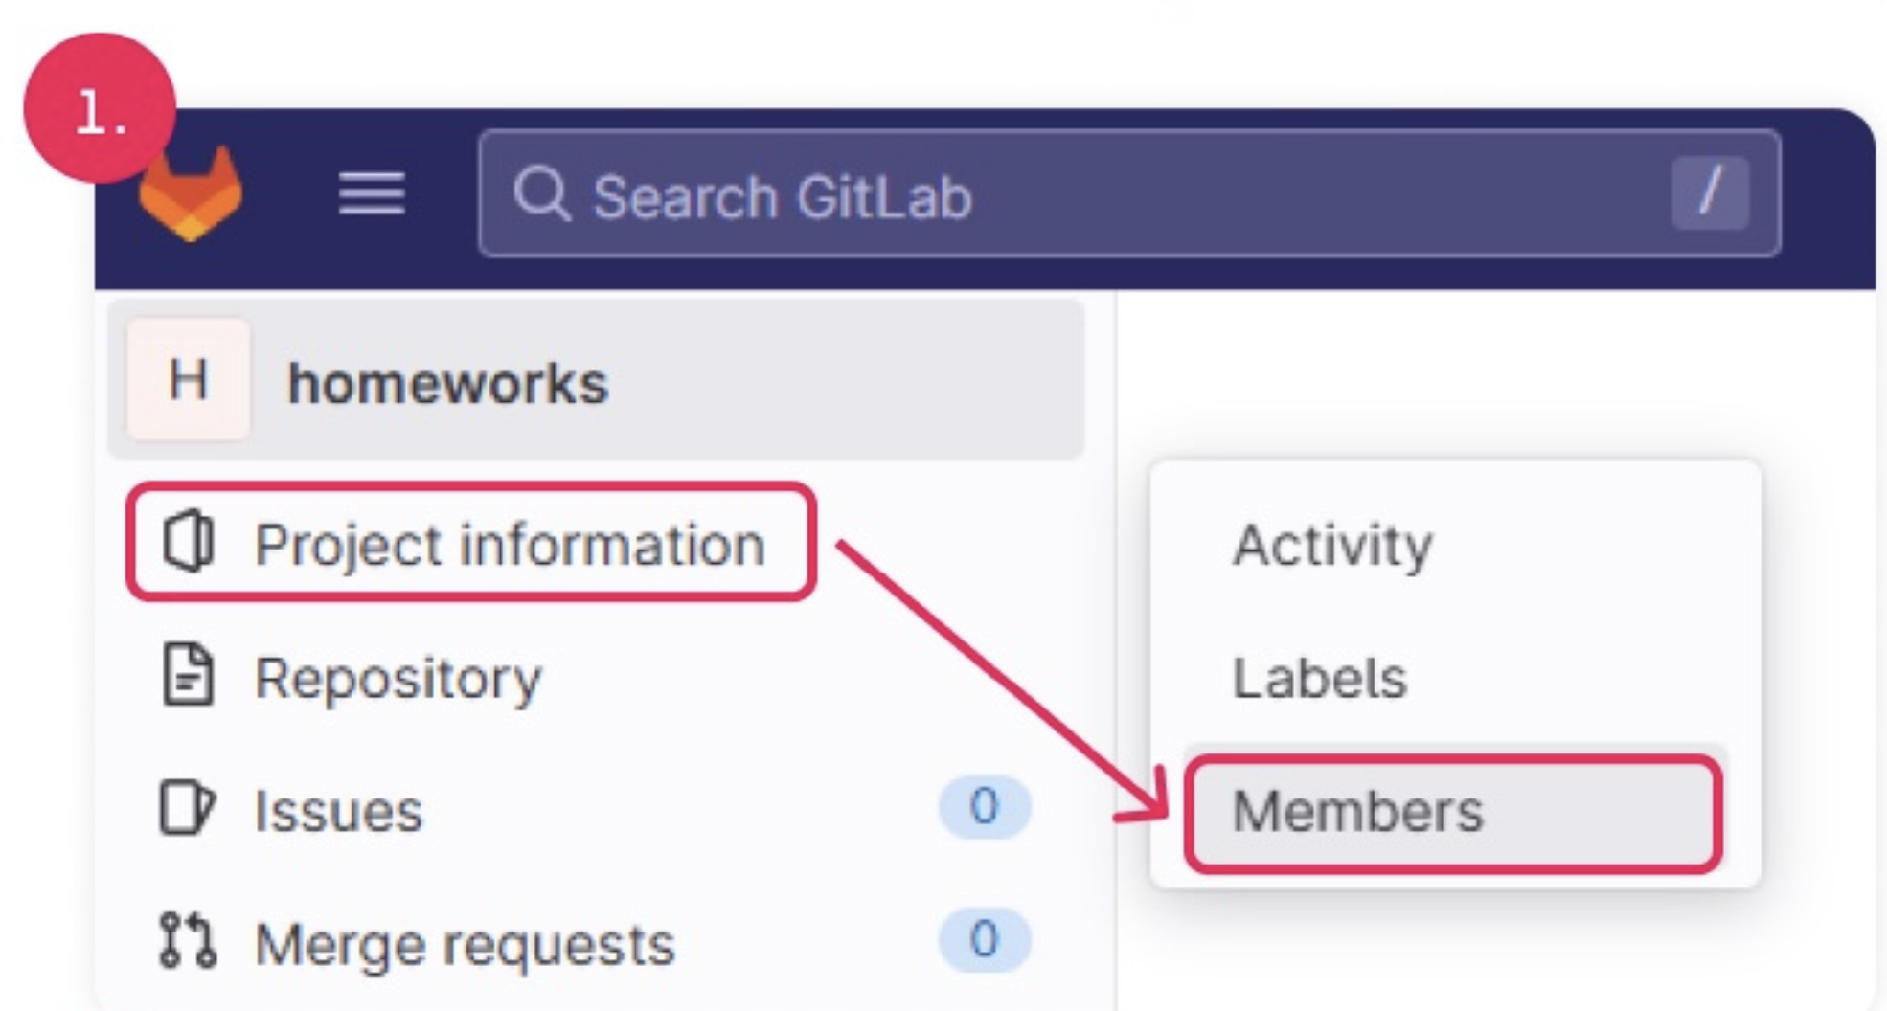Viewport: 1887px width, 1011px height.
Task: Open the Issues section label
Action: [338, 811]
